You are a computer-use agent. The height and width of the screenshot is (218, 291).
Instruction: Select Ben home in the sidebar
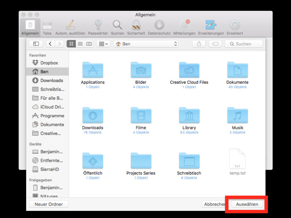pyautogui.click(x=48, y=72)
